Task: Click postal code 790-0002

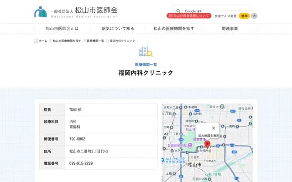Action: click(x=77, y=139)
